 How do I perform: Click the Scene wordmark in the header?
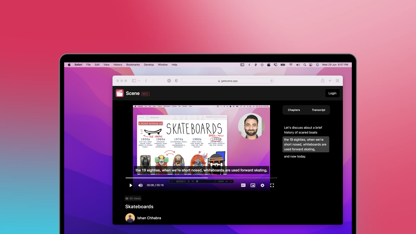click(133, 93)
